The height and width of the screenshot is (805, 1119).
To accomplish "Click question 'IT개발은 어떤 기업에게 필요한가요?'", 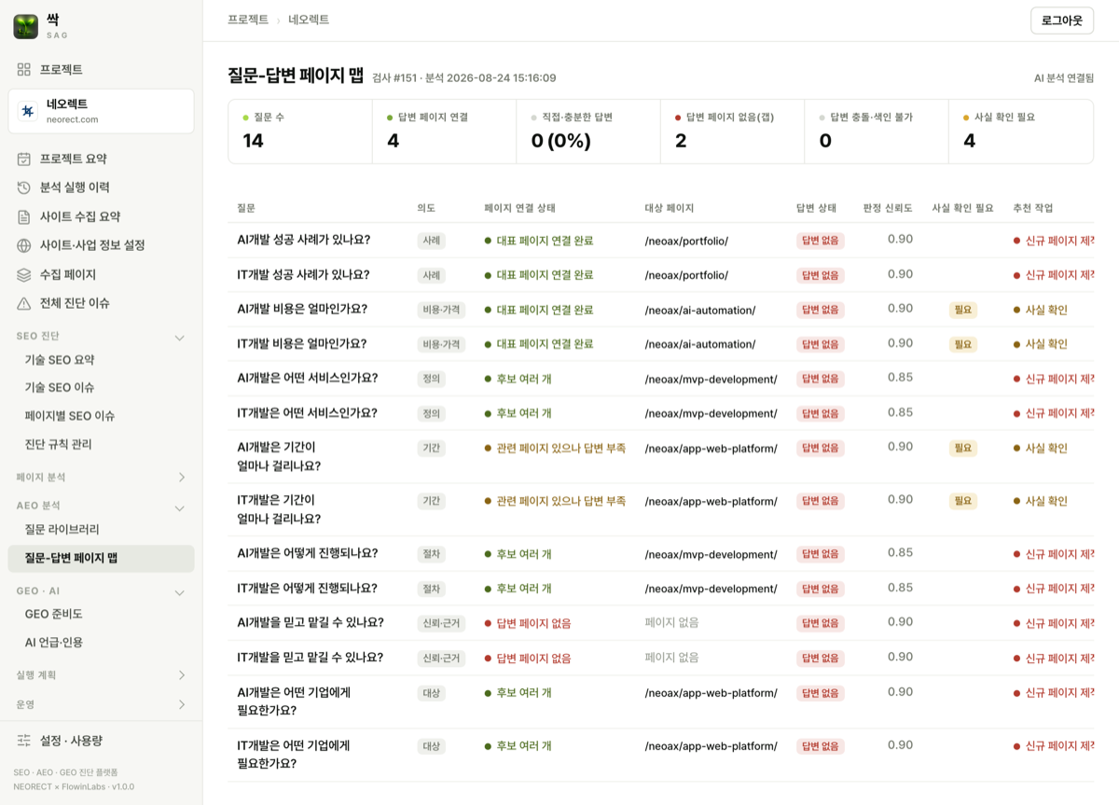I will tap(294, 755).
